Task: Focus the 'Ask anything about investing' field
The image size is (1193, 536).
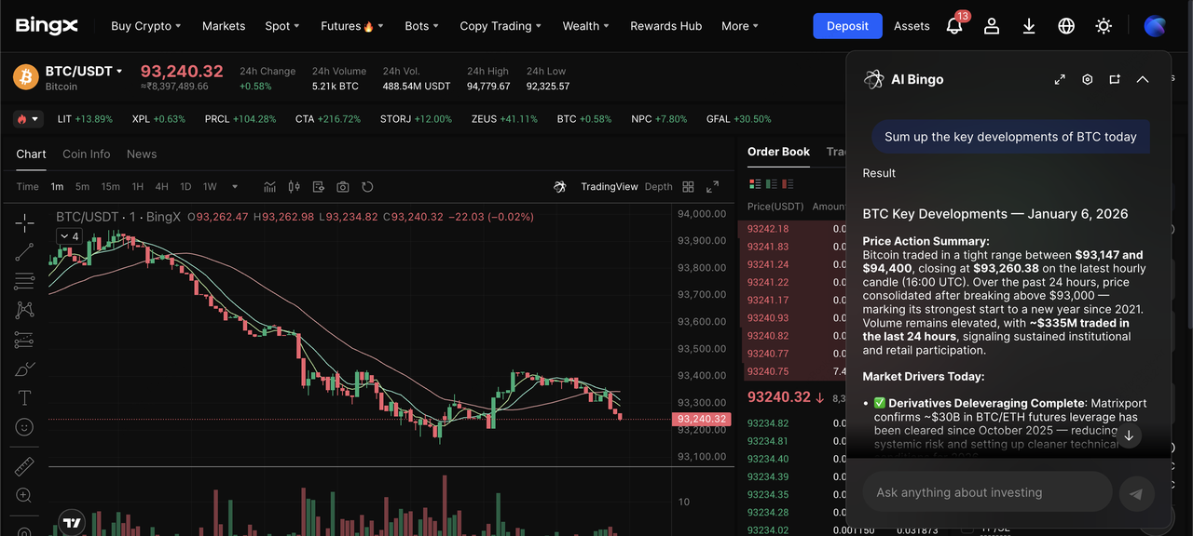Action: pos(986,492)
